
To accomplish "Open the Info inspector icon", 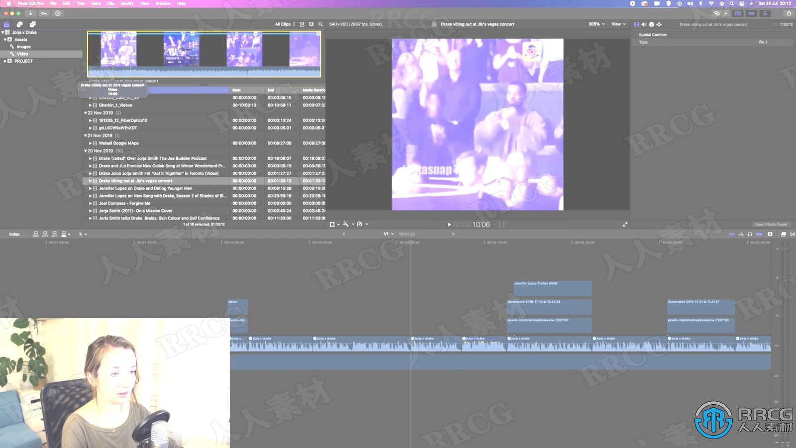I will 651,24.
